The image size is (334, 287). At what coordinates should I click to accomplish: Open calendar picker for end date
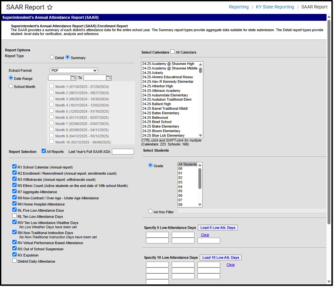point(109,78)
